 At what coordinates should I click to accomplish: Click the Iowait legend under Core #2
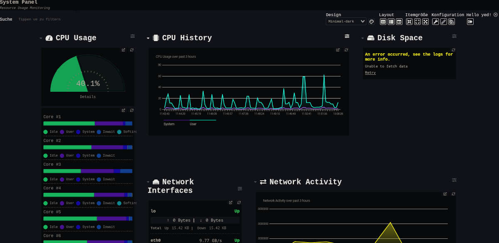coord(106,156)
